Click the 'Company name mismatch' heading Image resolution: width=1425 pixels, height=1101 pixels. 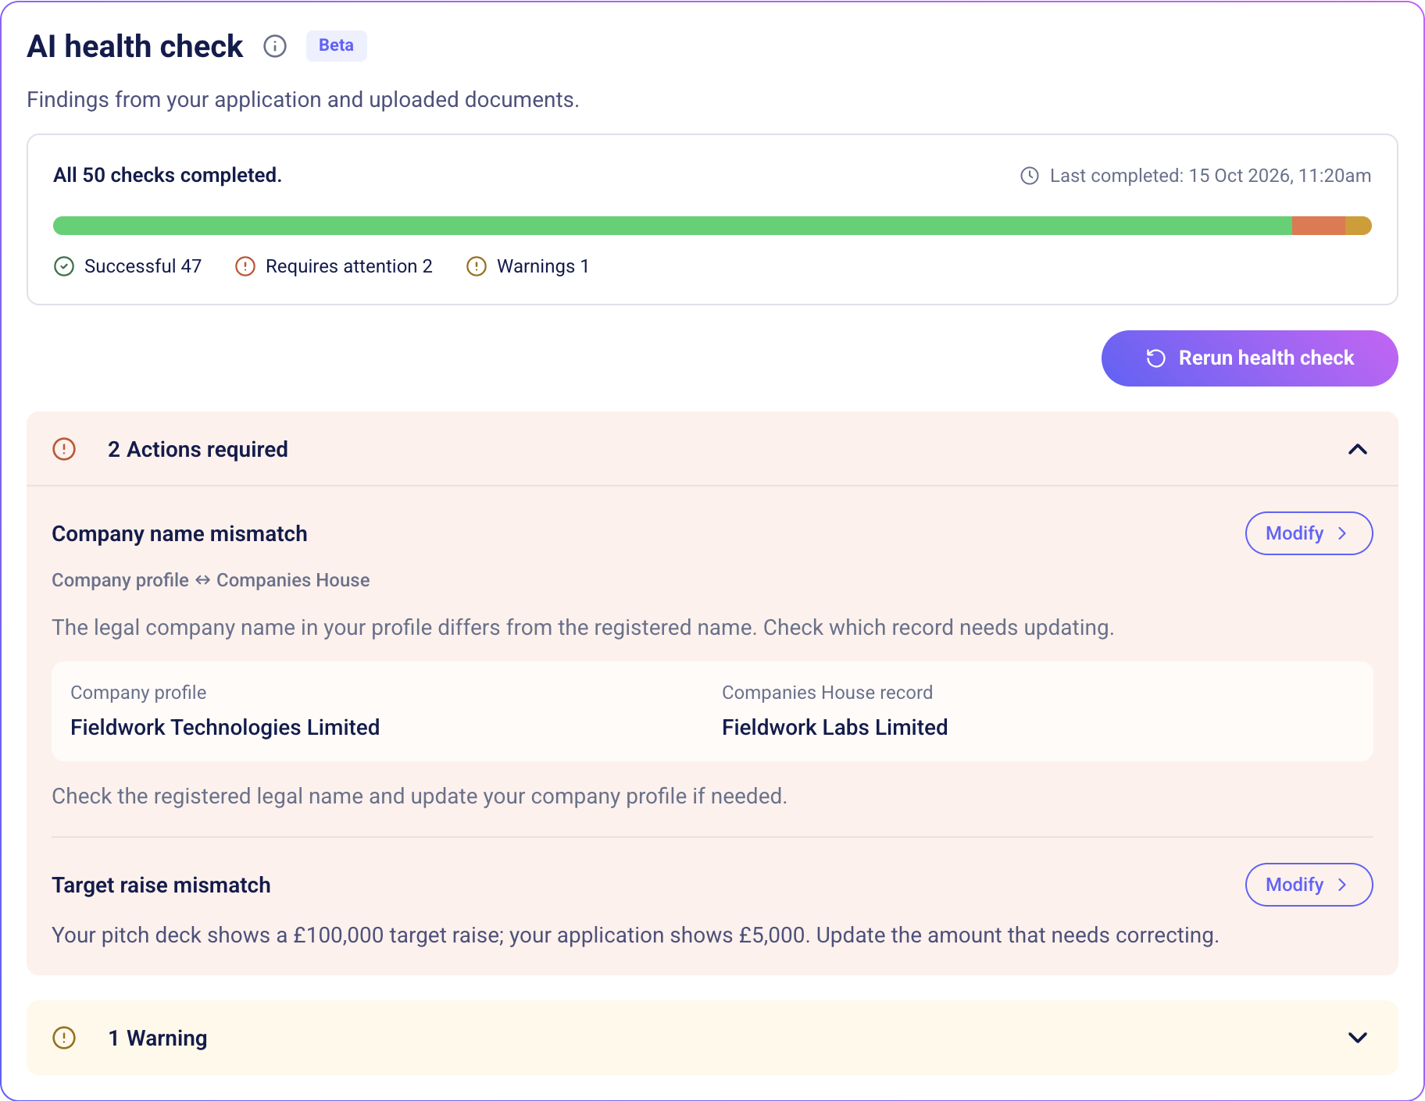pyautogui.click(x=180, y=533)
